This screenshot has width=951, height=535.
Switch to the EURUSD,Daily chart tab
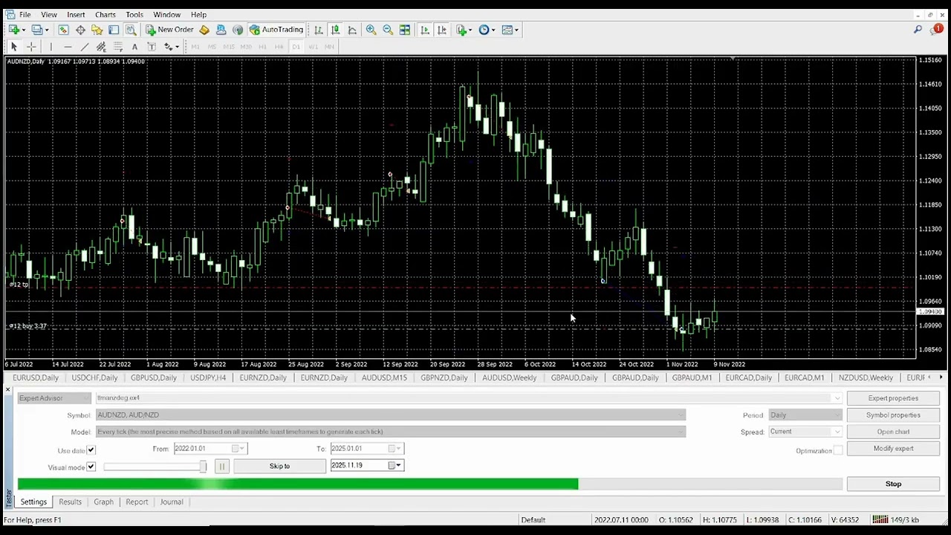point(35,378)
